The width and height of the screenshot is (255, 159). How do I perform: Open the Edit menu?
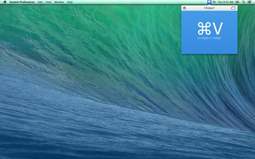[x=40, y=2]
